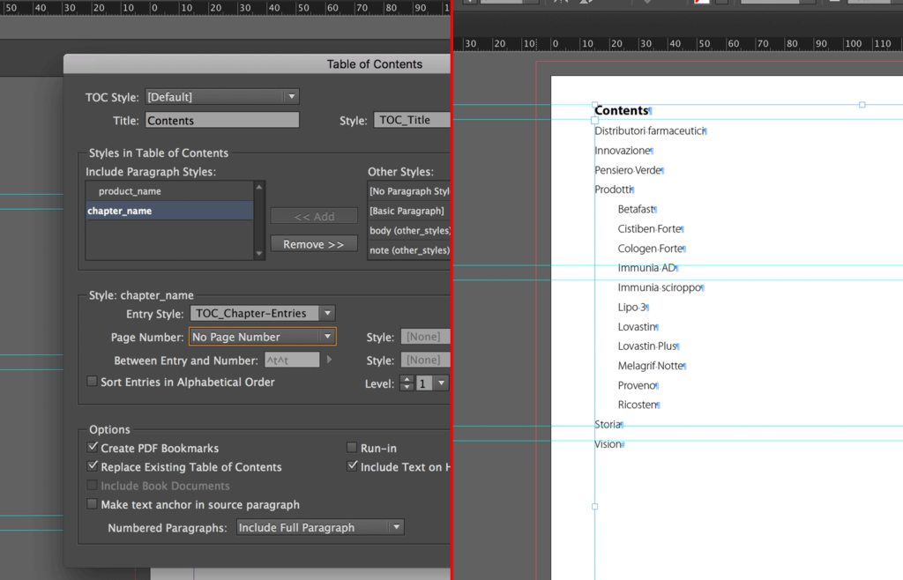Click the Cologen Forte entry

pyautogui.click(x=650, y=249)
